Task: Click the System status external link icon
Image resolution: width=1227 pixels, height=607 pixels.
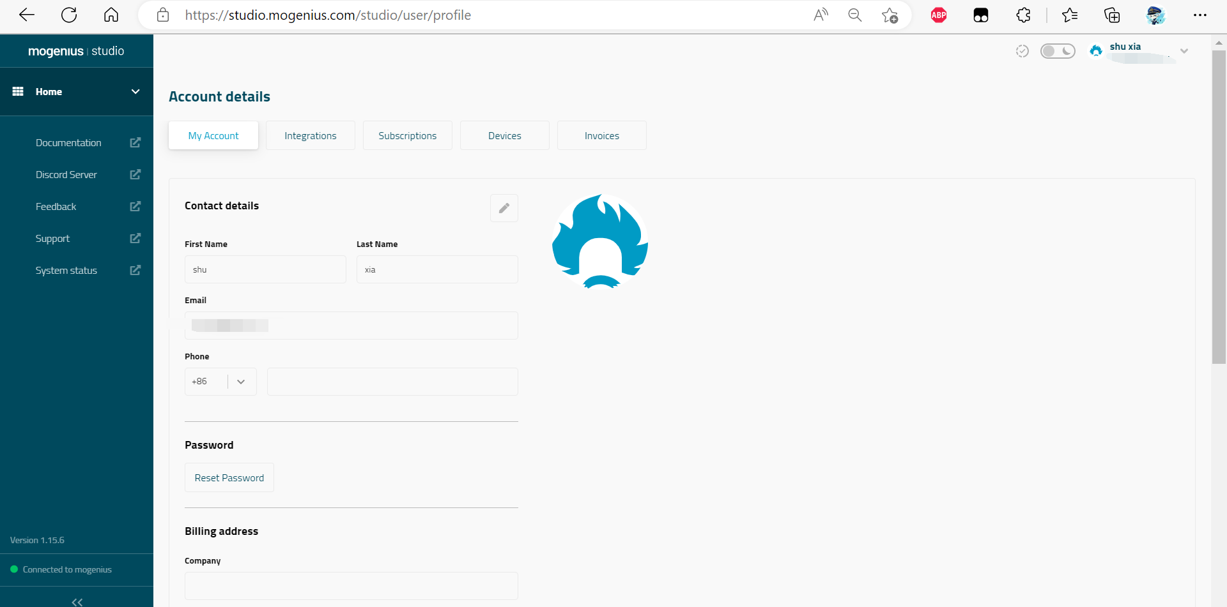Action: (135, 270)
